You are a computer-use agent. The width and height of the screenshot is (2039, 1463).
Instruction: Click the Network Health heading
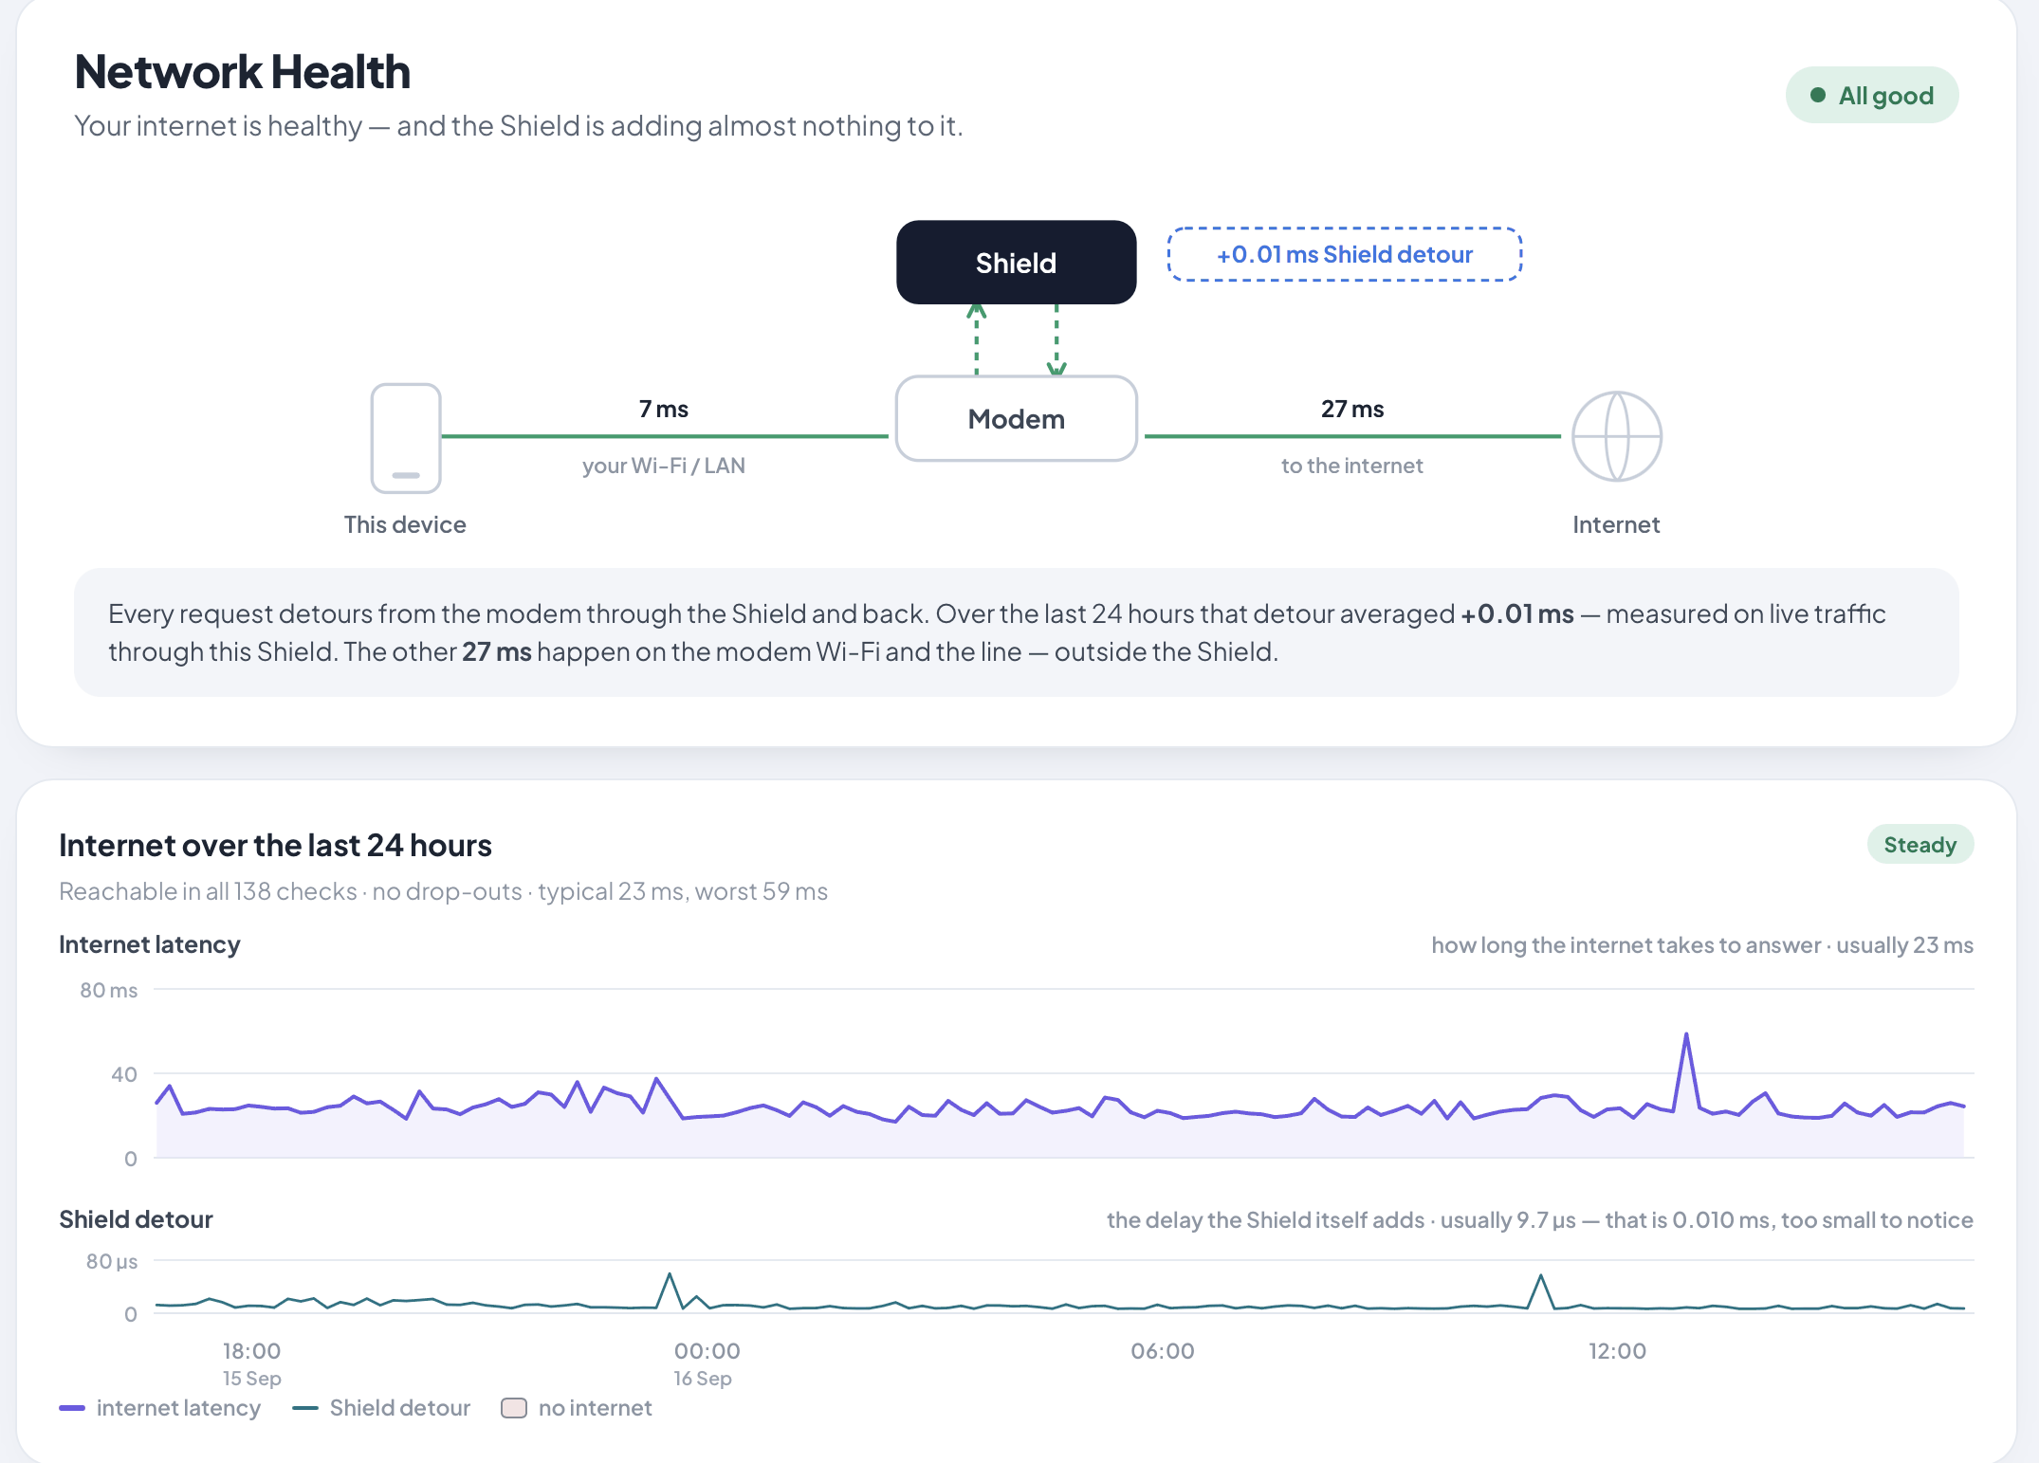pyautogui.click(x=243, y=72)
